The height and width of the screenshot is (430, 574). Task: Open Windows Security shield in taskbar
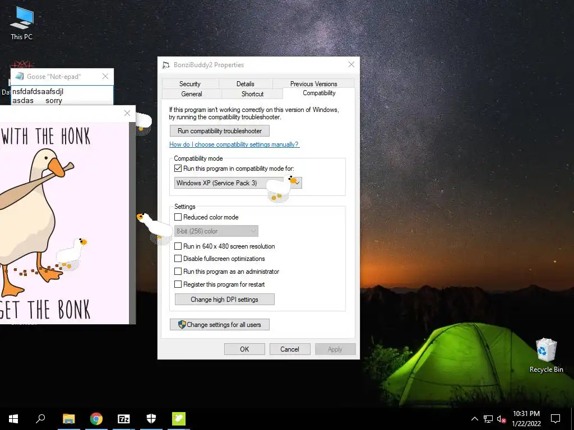pyautogui.click(x=151, y=419)
